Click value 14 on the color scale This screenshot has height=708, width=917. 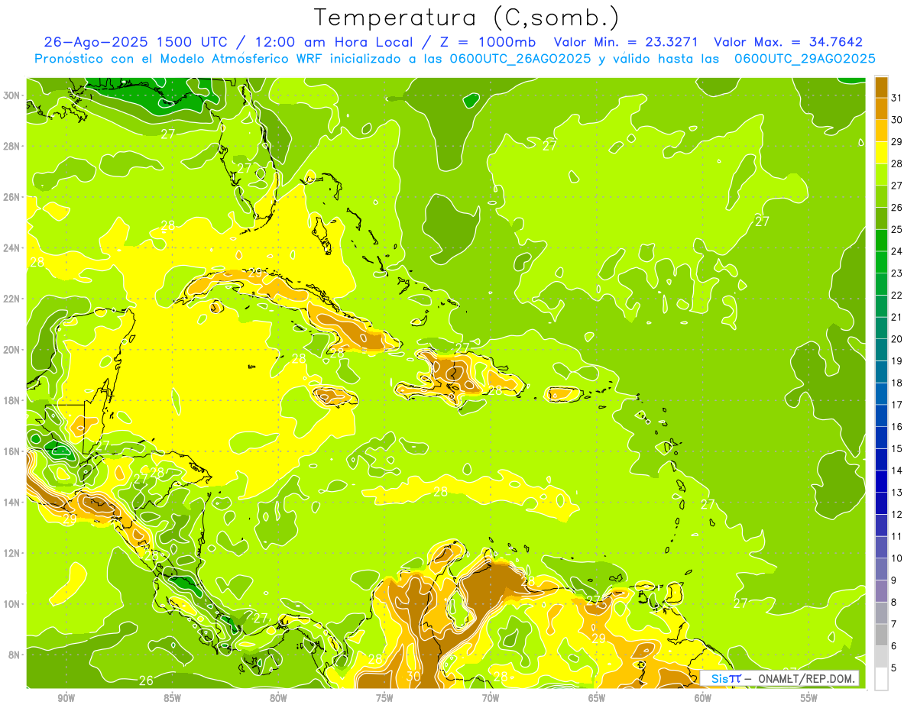[x=896, y=470]
